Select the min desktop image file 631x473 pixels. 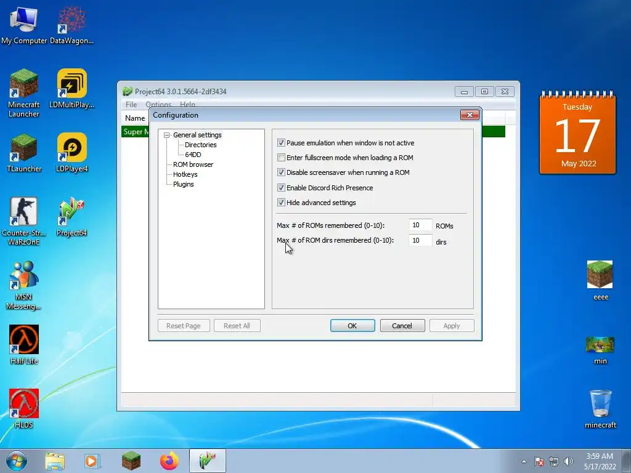click(600, 350)
